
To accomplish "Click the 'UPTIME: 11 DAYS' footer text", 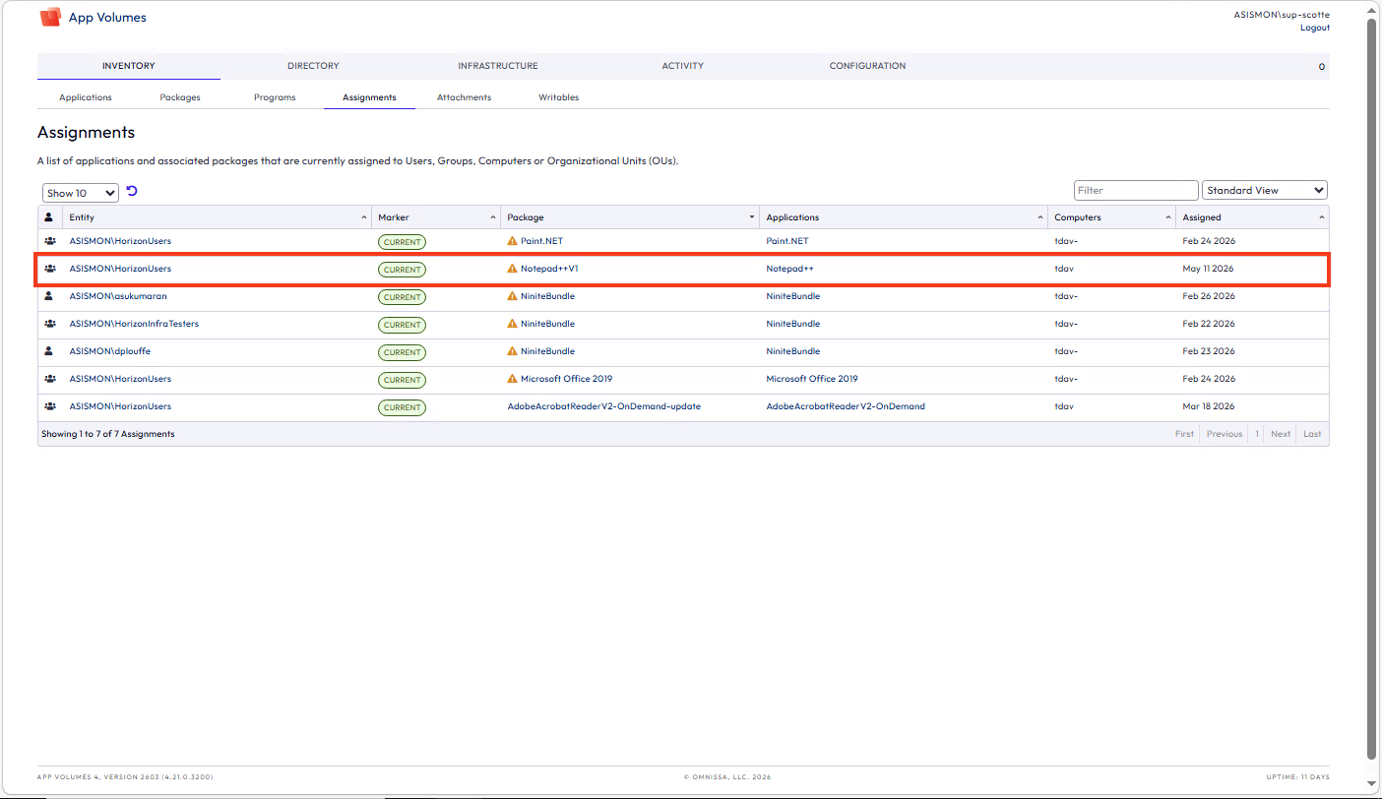I will (x=1298, y=777).
